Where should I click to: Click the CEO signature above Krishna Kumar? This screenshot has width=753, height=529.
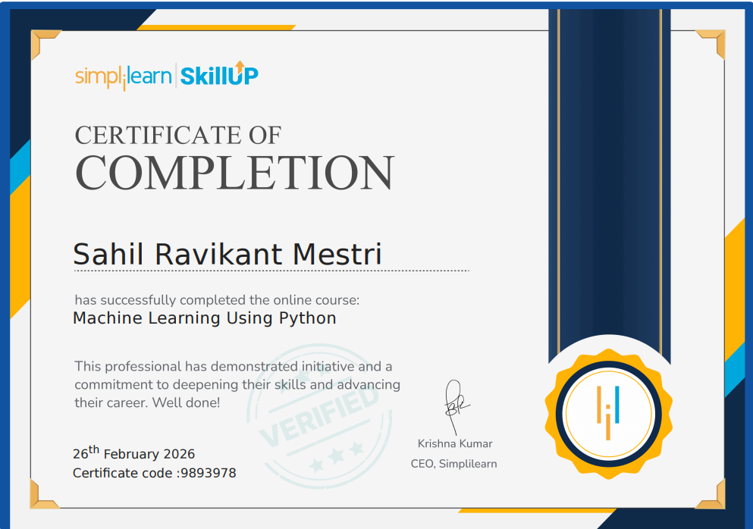coord(456,407)
